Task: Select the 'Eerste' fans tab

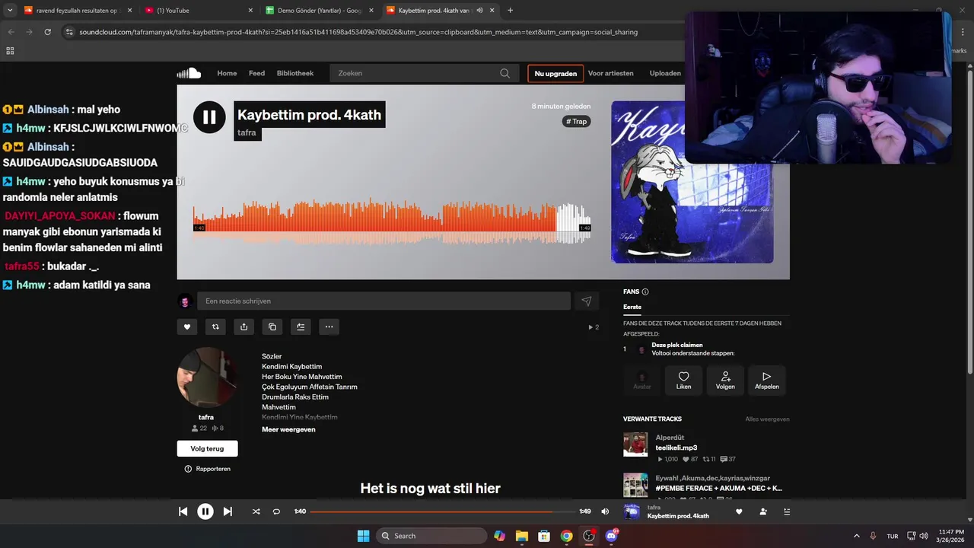Action: [x=632, y=307]
